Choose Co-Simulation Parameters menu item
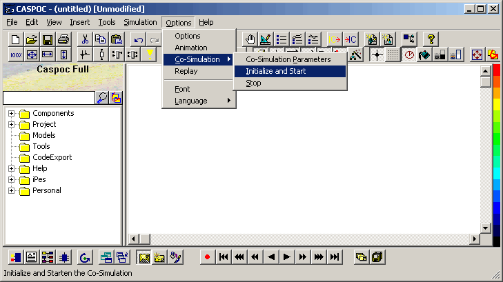 290,59
